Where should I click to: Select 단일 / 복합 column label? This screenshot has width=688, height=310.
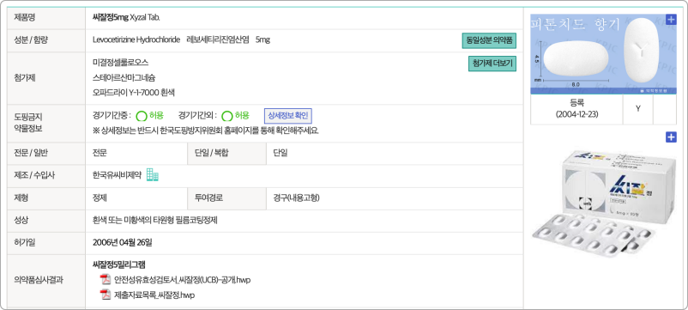click(x=212, y=153)
